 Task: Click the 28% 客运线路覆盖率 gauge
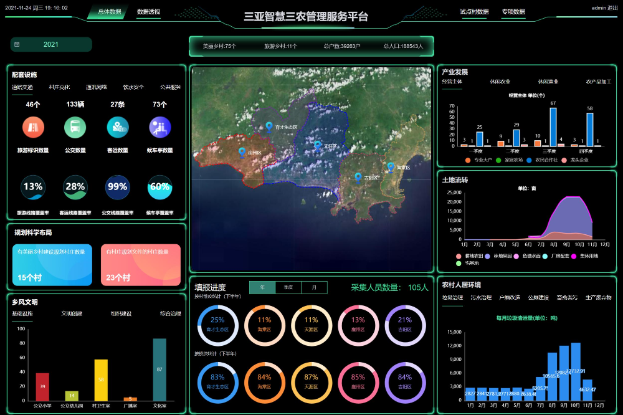(x=75, y=187)
